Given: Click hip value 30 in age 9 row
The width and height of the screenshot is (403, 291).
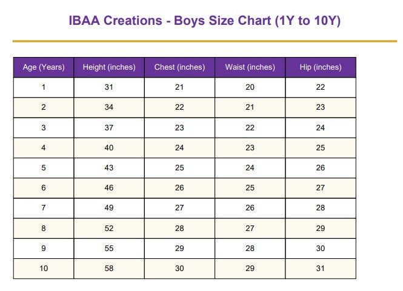Looking at the screenshot, I should [321, 248].
